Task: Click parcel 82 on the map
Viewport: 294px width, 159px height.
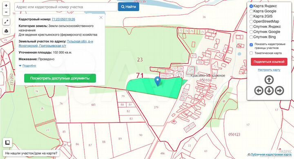Action: click(x=128, y=111)
